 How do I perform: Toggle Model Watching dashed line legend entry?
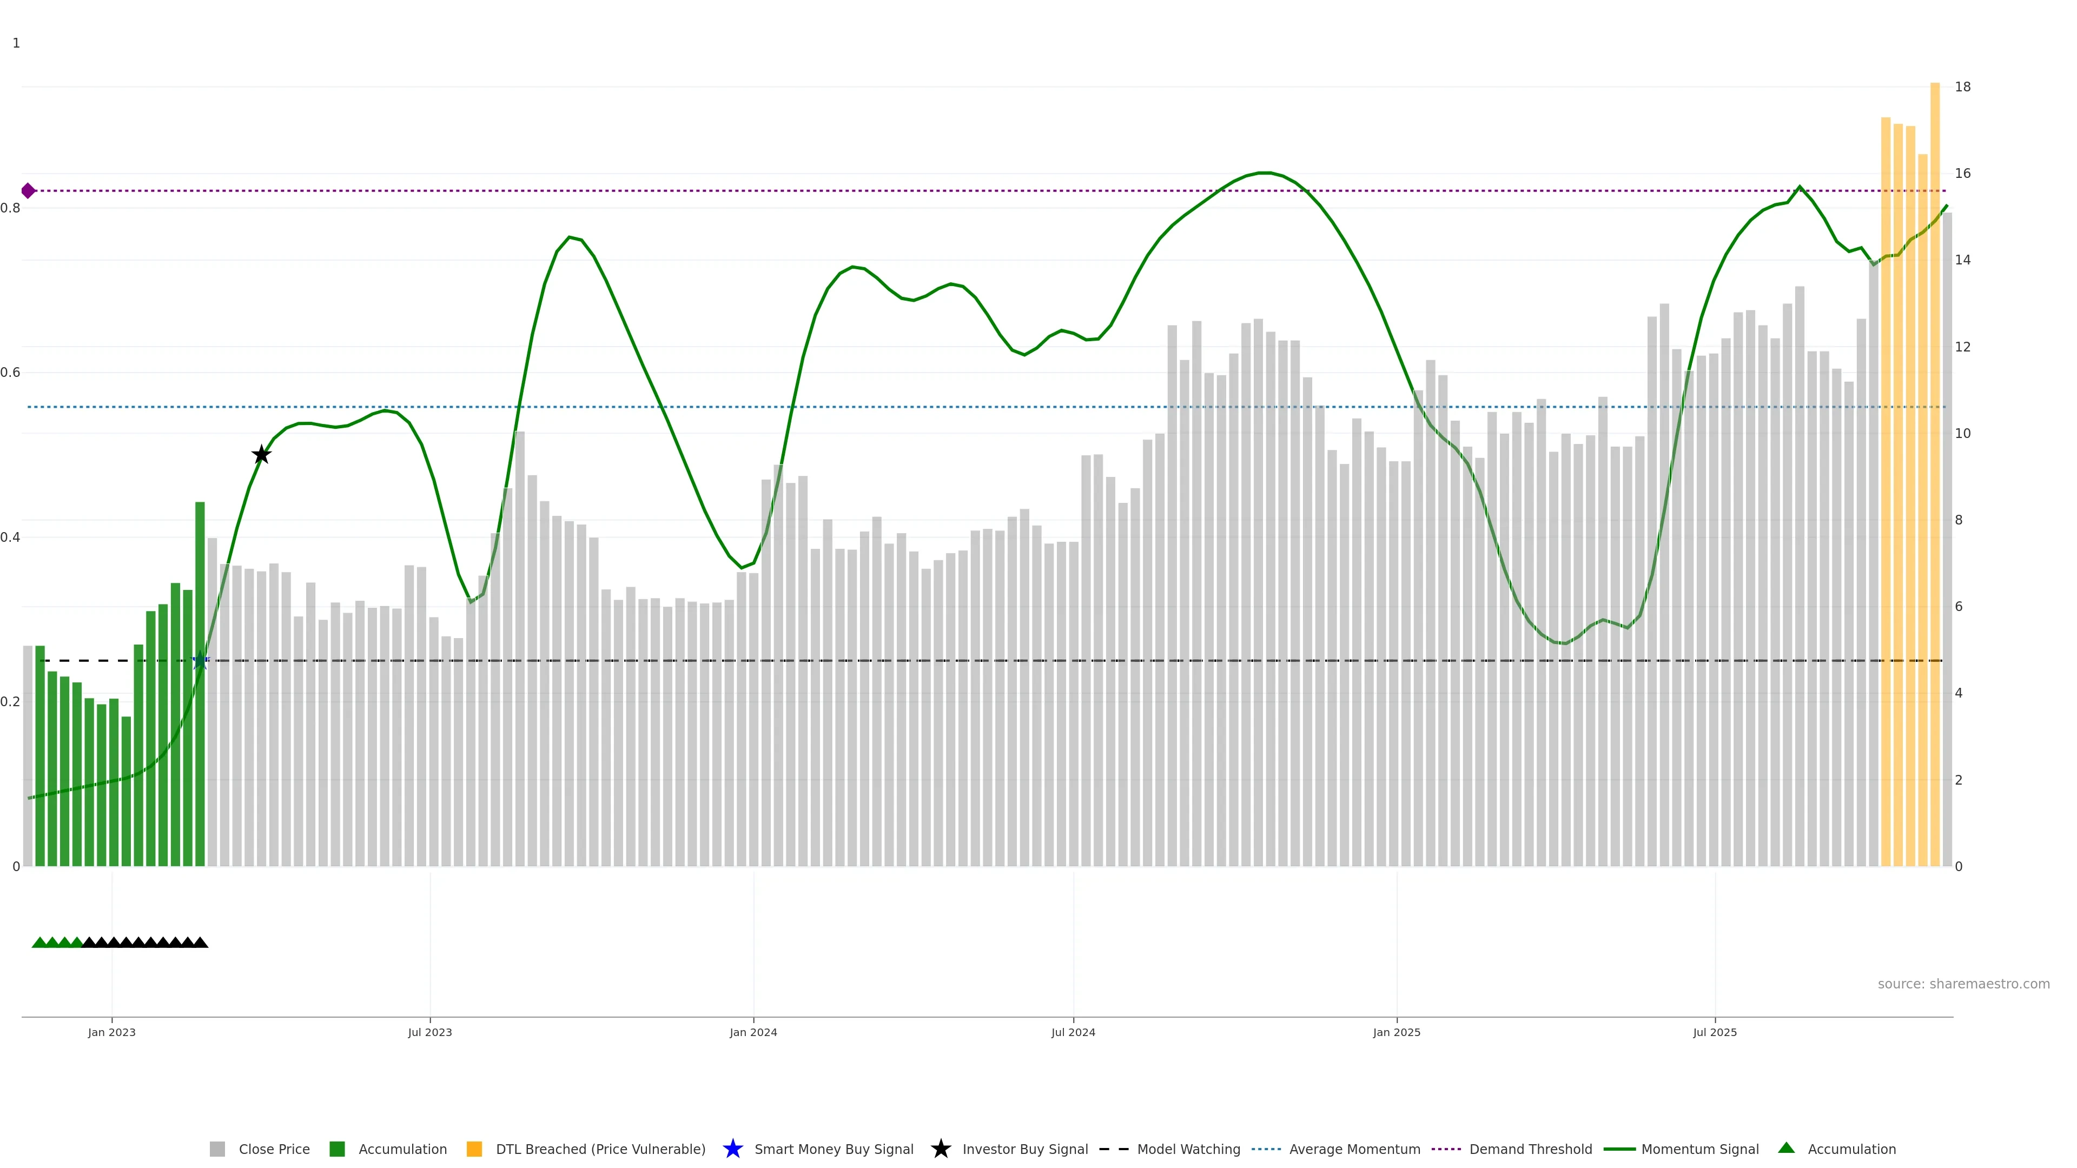click(1188, 1149)
